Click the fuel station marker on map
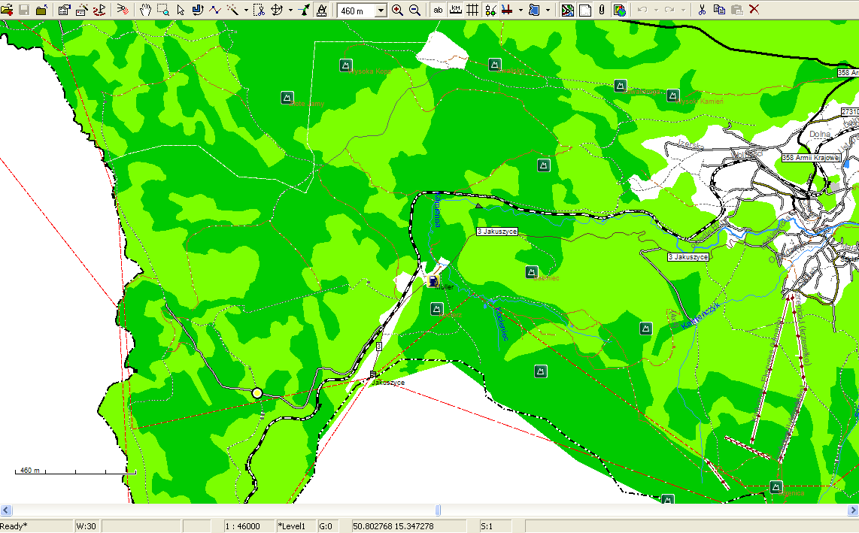This screenshot has width=859, height=533. [433, 280]
